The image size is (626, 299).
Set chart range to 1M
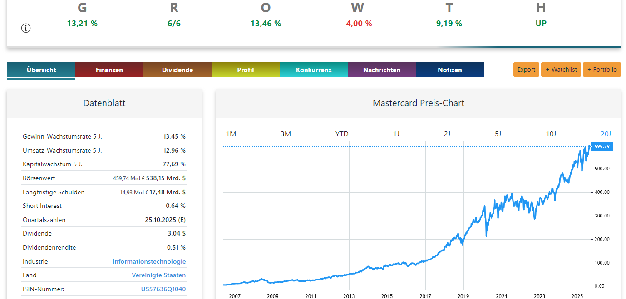coord(231,134)
